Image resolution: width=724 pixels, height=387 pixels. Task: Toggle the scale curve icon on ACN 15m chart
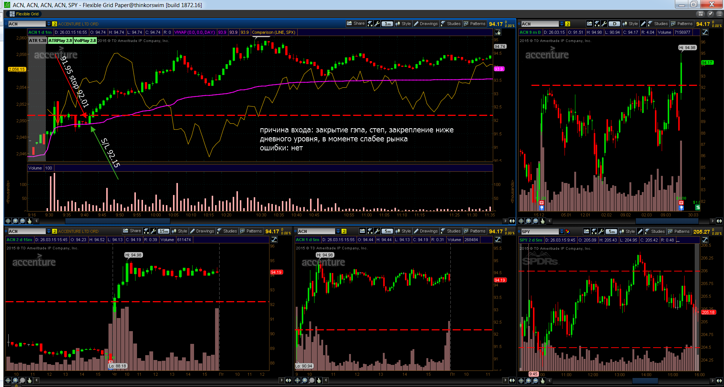[x=274, y=240]
